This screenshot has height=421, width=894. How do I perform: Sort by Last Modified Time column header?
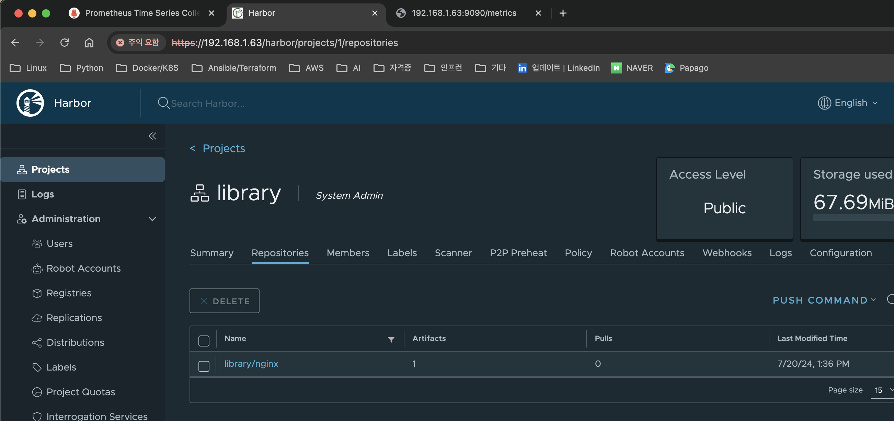(x=812, y=338)
